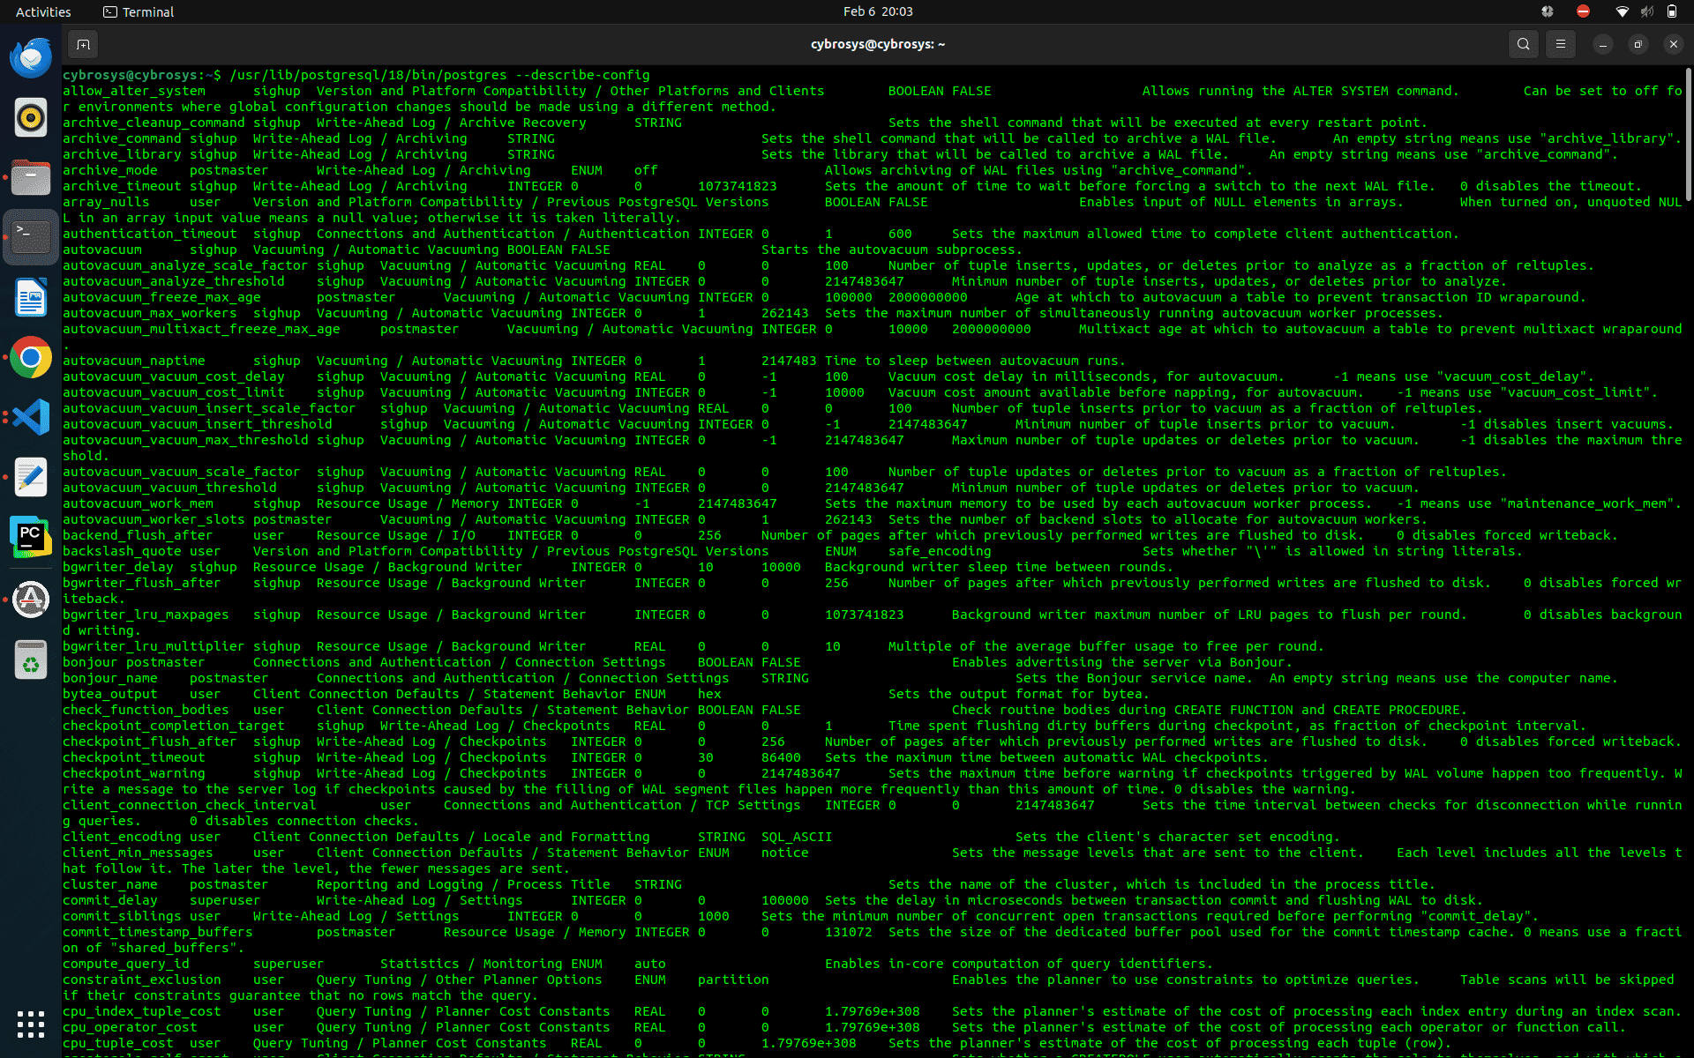This screenshot has width=1694, height=1058.
Task: Open the calendar by clicking Feb 6 20:03
Action: [877, 11]
